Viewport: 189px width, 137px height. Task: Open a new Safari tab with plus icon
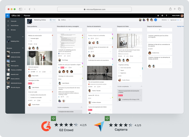[175, 9]
